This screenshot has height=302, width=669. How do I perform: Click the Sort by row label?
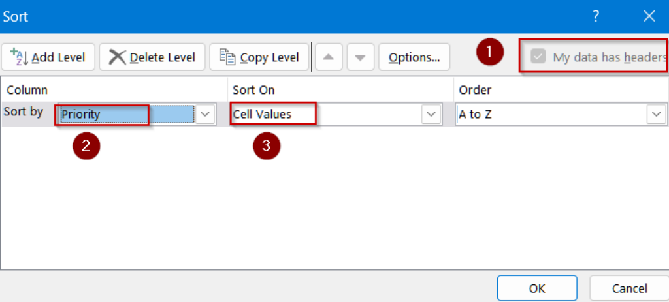tap(24, 112)
